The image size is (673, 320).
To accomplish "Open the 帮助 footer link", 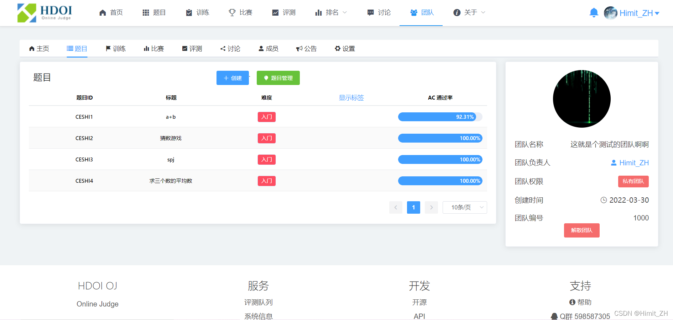I will 580,302.
